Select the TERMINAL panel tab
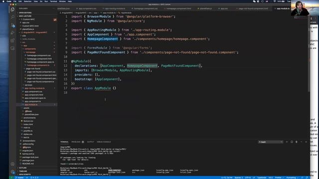319x179 pixels. tap(64, 142)
